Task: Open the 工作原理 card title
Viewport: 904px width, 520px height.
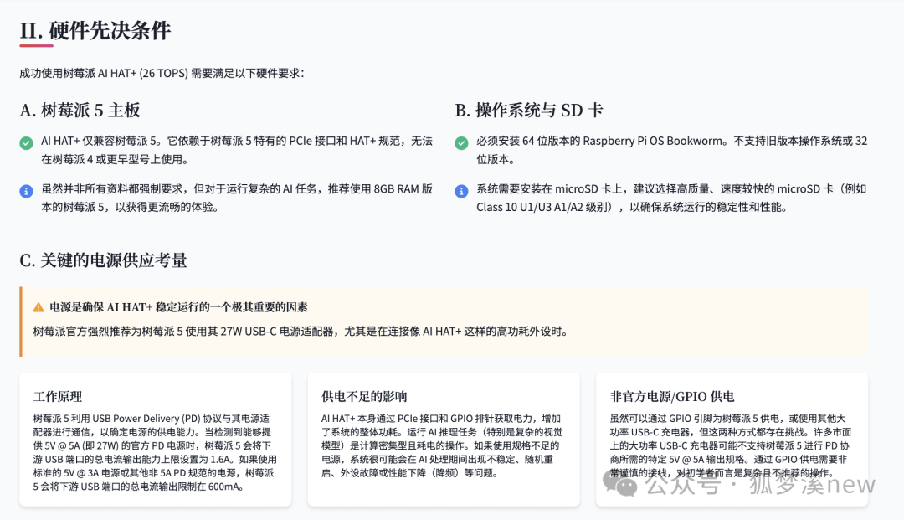Action: 58,396
